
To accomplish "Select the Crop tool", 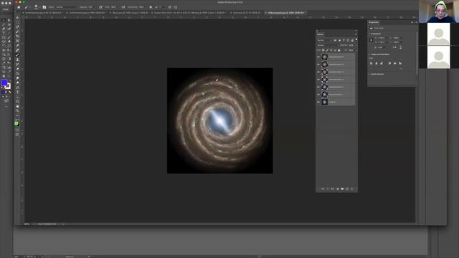I will 17,37.
